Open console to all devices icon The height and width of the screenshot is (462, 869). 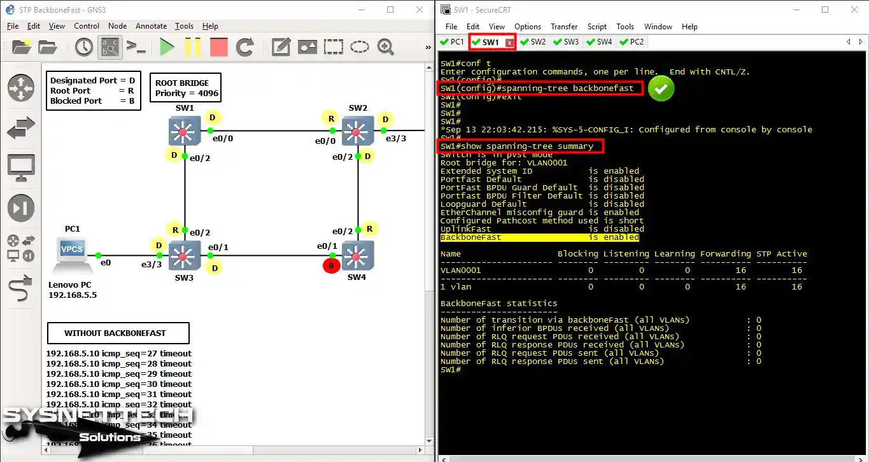(x=136, y=47)
